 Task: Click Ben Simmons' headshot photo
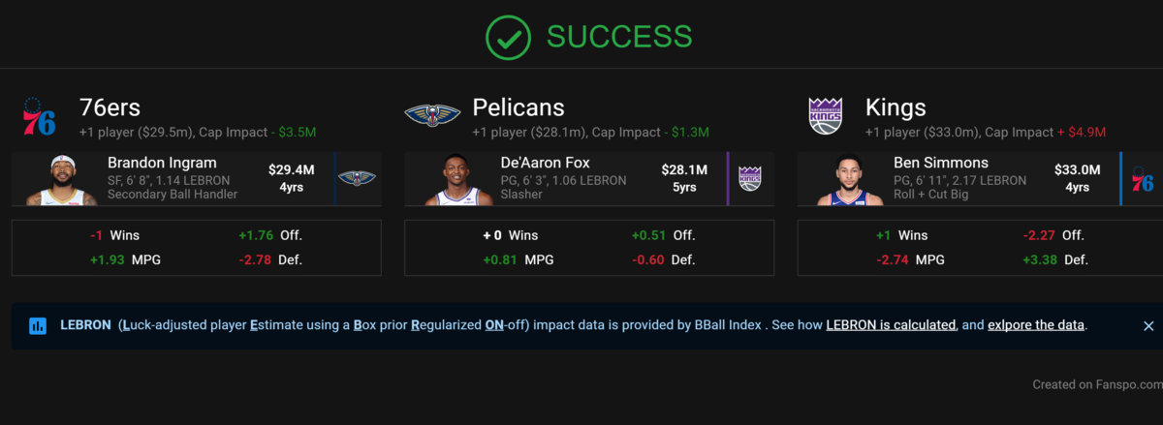point(850,181)
